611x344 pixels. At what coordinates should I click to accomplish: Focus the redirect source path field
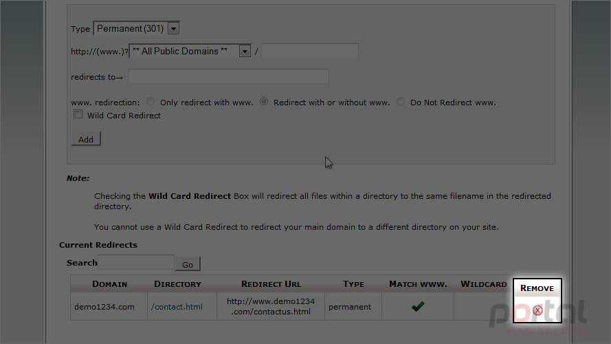310,51
